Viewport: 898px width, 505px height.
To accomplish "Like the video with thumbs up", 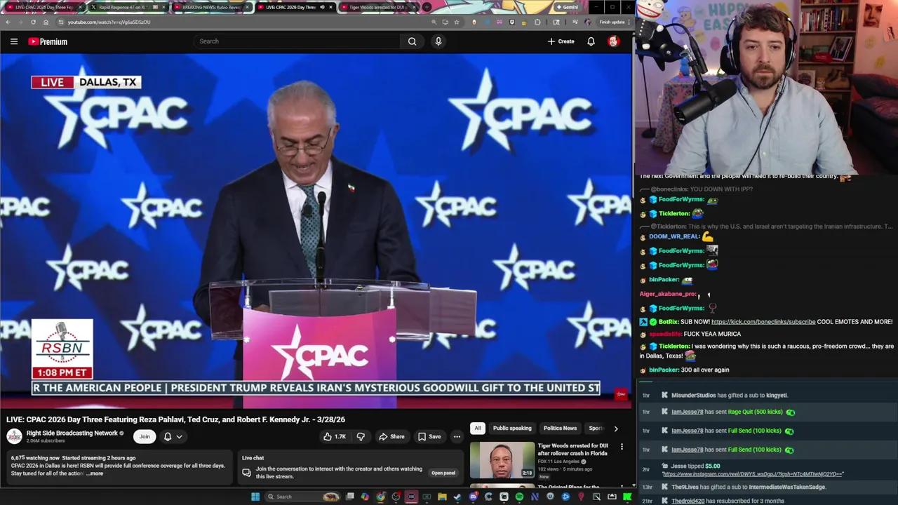I will (x=334, y=436).
